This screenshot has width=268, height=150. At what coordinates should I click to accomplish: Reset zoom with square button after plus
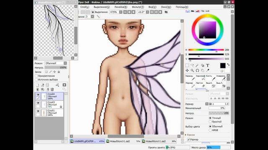(x=134, y=12)
